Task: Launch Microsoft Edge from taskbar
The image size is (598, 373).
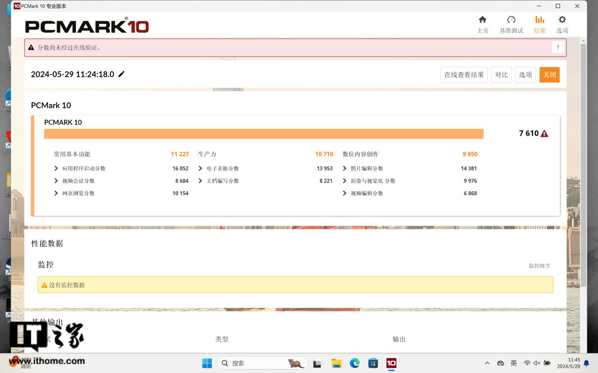Action: [x=354, y=363]
